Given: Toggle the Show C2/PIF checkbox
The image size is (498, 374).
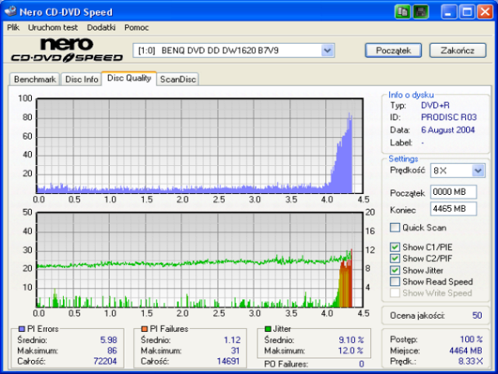Looking at the screenshot, I should (x=395, y=259).
